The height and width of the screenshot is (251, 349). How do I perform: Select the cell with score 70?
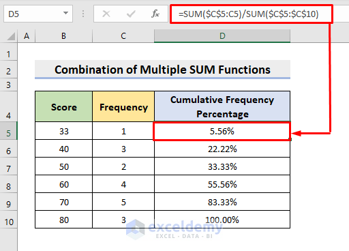click(x=64, y=202)
